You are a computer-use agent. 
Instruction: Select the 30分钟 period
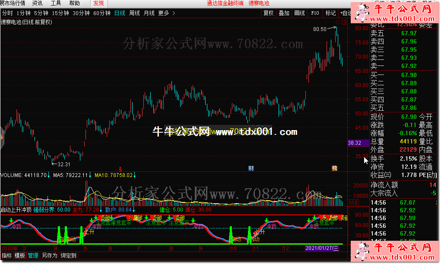tap(81, 13)
